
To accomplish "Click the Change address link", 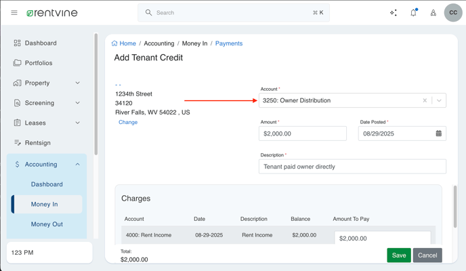I will 128,123.
